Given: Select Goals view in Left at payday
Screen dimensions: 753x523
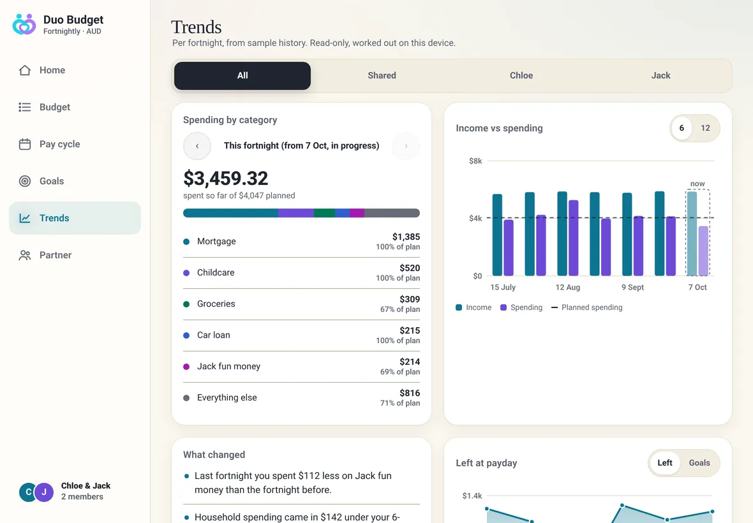Looking at the screenshot, I should (699, 462).
